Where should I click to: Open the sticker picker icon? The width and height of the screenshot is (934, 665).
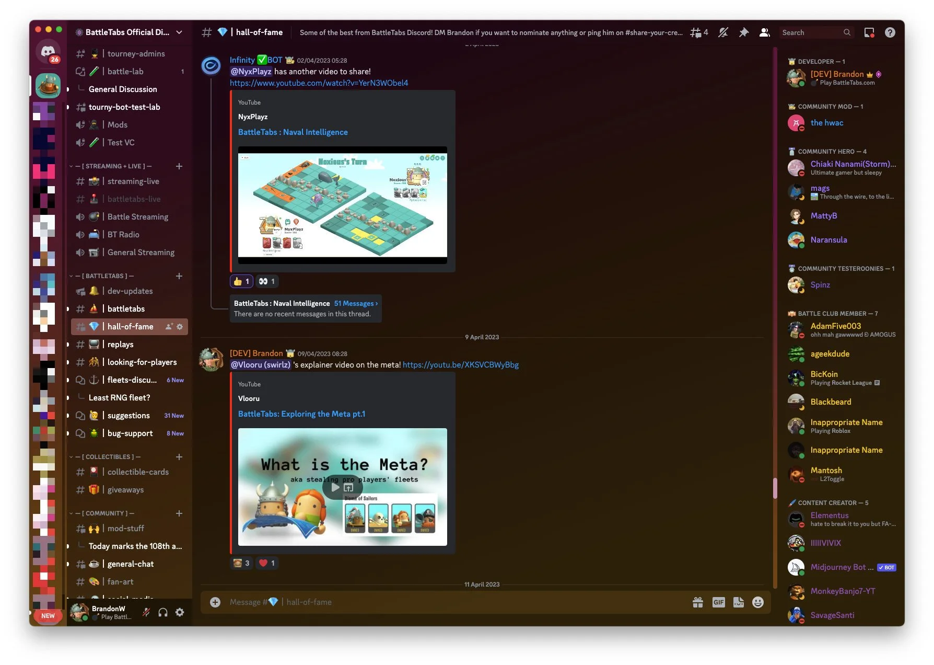(x=738, y=602)
